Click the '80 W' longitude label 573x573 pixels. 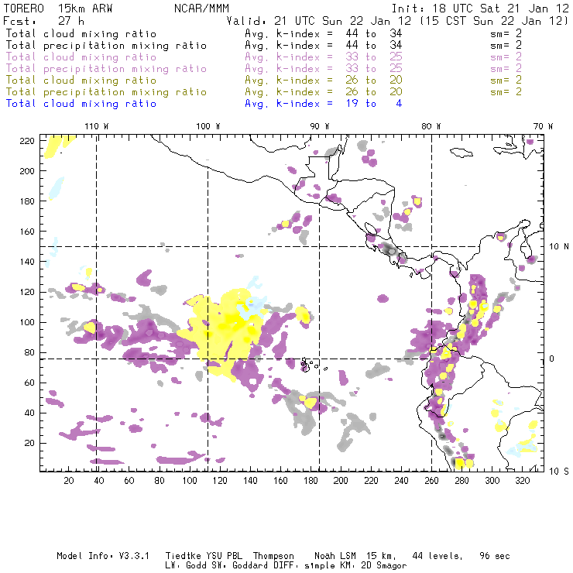pyautogui.click(x=431, y=126)
